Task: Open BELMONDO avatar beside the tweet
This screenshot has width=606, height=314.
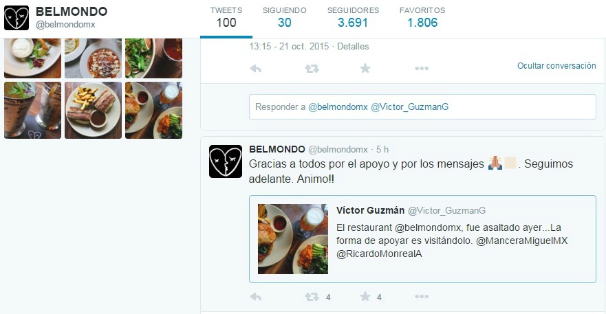Action: pos(226,161)
